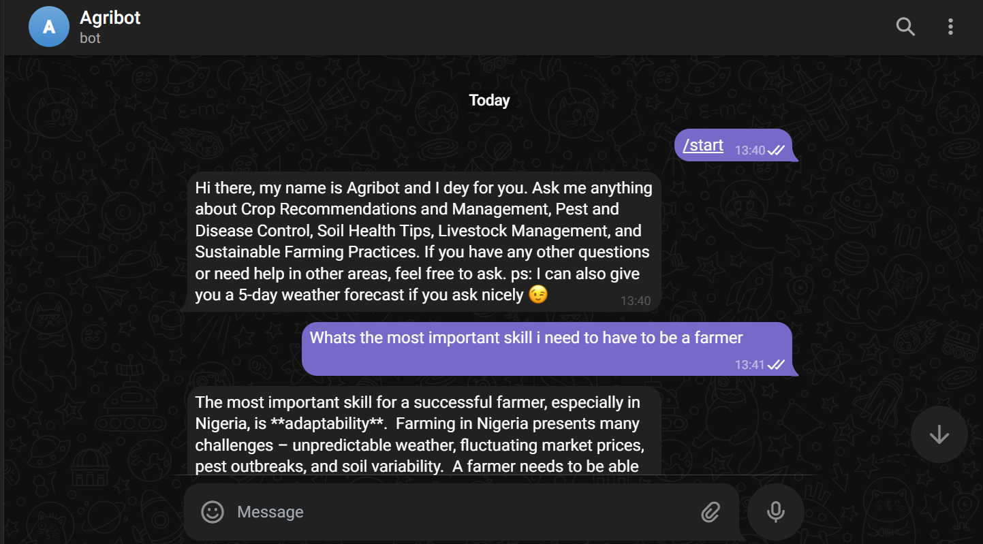Click the 13:40 timestamp on welcome message
The height and width of the screenshot is (544, 983).
click(636, 301)
